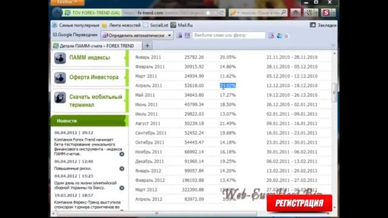The height and width of the screenshot is (218, 388).
Task: Select the Детали ПАММ-счета – FOREX TREND tab
Action: [97, 46]
